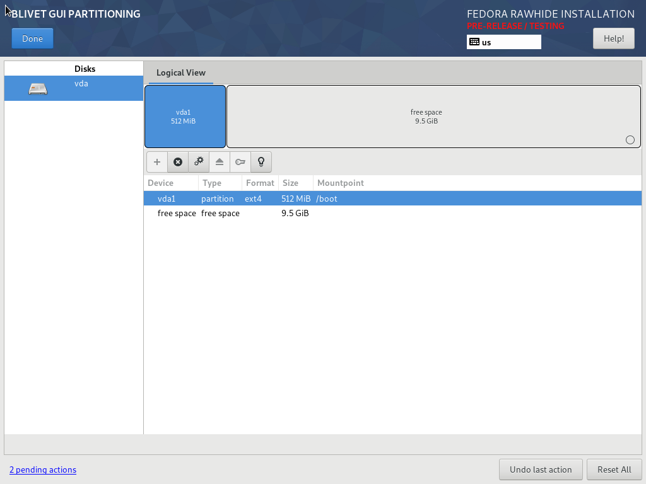Add a new device with the plus icon
646x484 pixels.
point(157,162)
